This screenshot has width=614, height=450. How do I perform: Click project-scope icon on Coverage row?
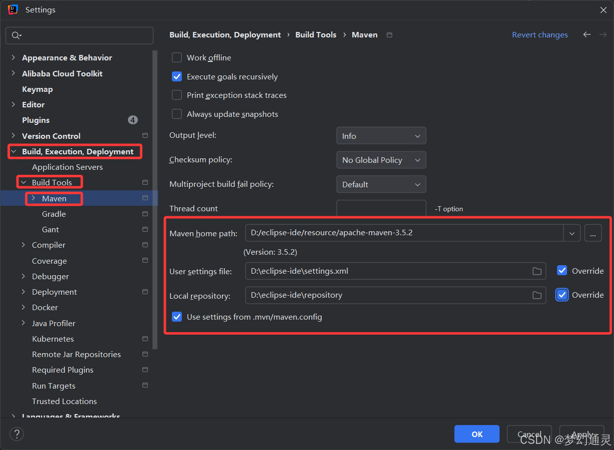click(x=145, y=260)
